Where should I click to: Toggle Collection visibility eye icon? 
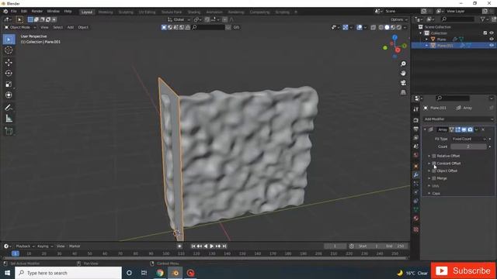click(492, 33)
